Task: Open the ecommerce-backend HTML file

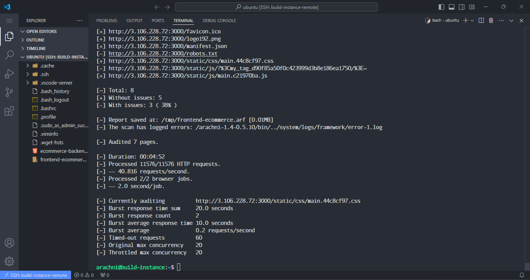Action: [x=54, y=151]
